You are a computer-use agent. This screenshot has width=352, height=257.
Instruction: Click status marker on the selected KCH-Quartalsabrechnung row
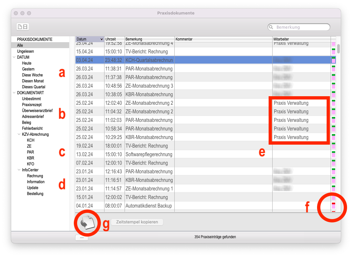point(333,60)
